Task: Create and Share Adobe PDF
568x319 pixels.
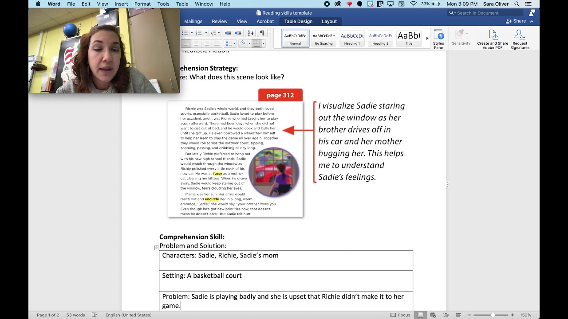Action: [x=493, y=39]
